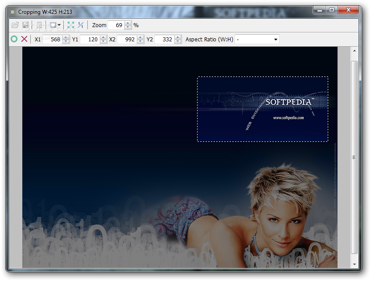371x281 pixels.
Task: Open the Aspect Ratio (W:H) dropdown
Action: click(x=257, y=40)
